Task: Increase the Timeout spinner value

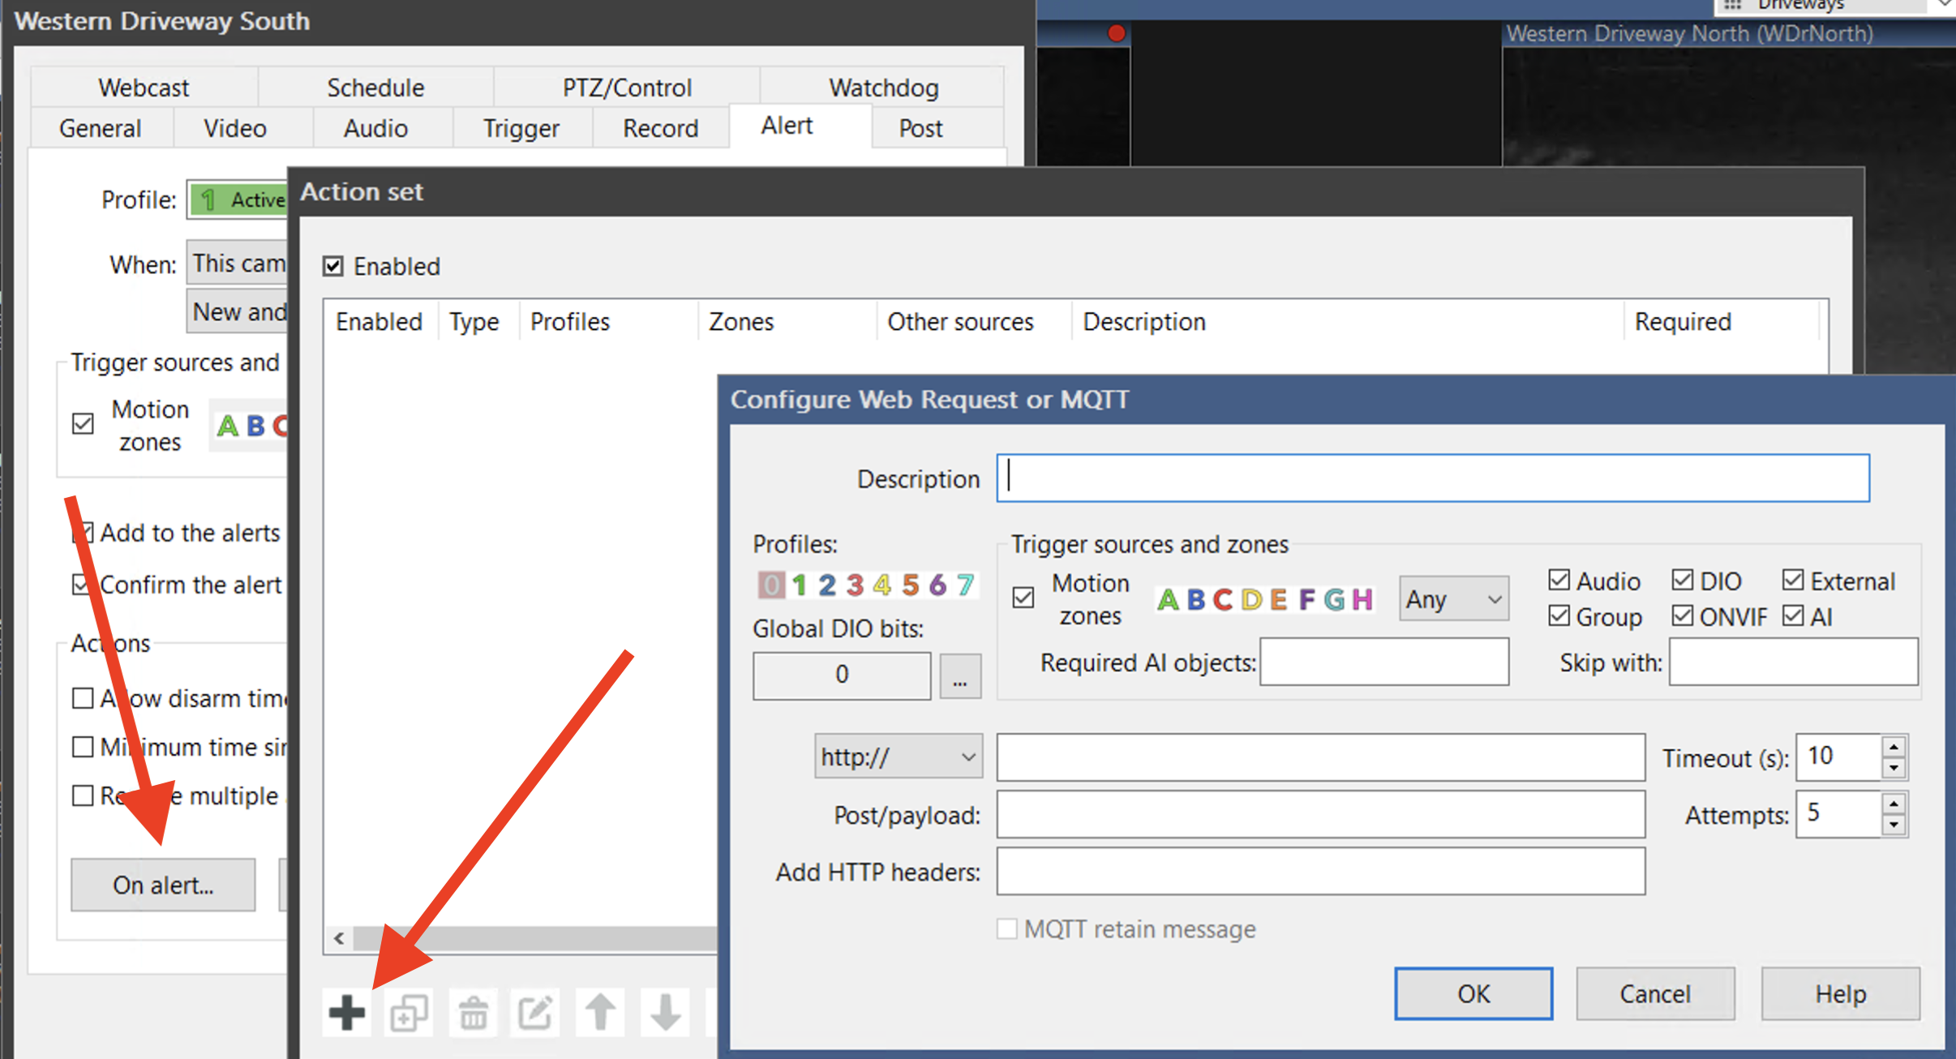Action: click(1894, 746)
